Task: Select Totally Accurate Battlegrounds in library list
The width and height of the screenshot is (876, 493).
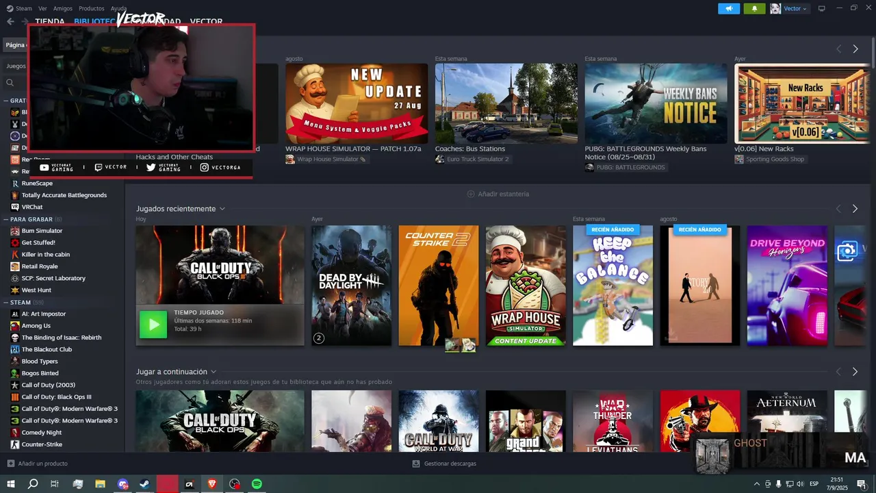Action: [x=64, y=195]
